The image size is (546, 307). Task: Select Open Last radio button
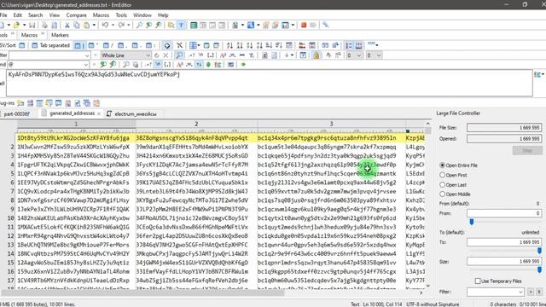click(442, 184)
